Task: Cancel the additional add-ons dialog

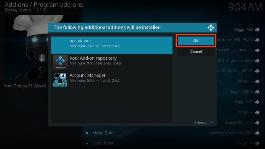Action: coord(196,52)
